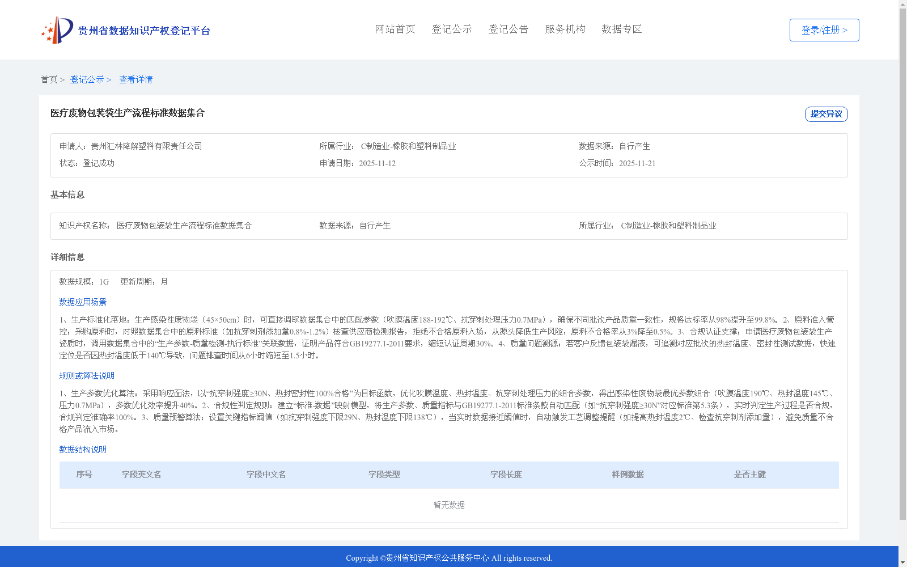Click the status value 登记成功
This screenshot has width=907, height=567.
[x=99, y=163]
